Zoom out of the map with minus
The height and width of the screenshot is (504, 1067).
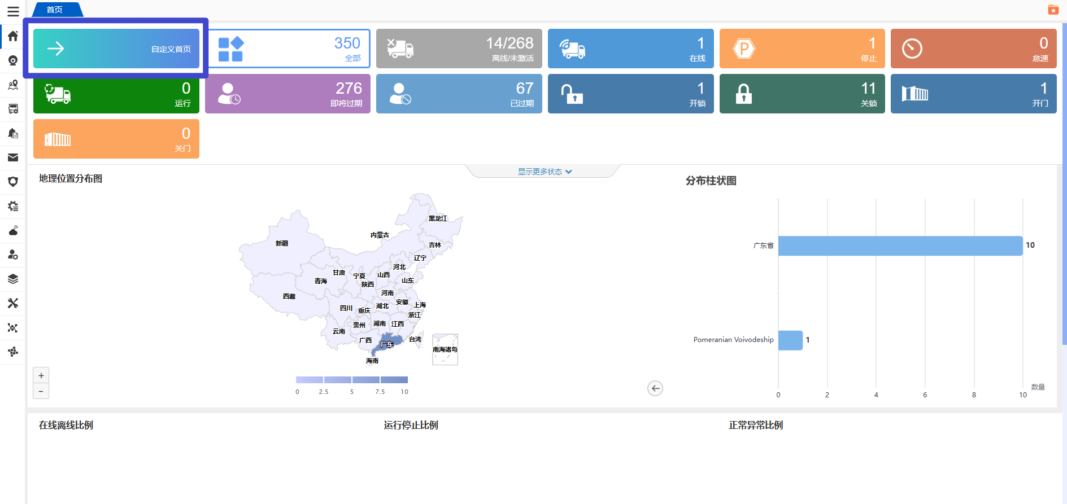[41, 391]
